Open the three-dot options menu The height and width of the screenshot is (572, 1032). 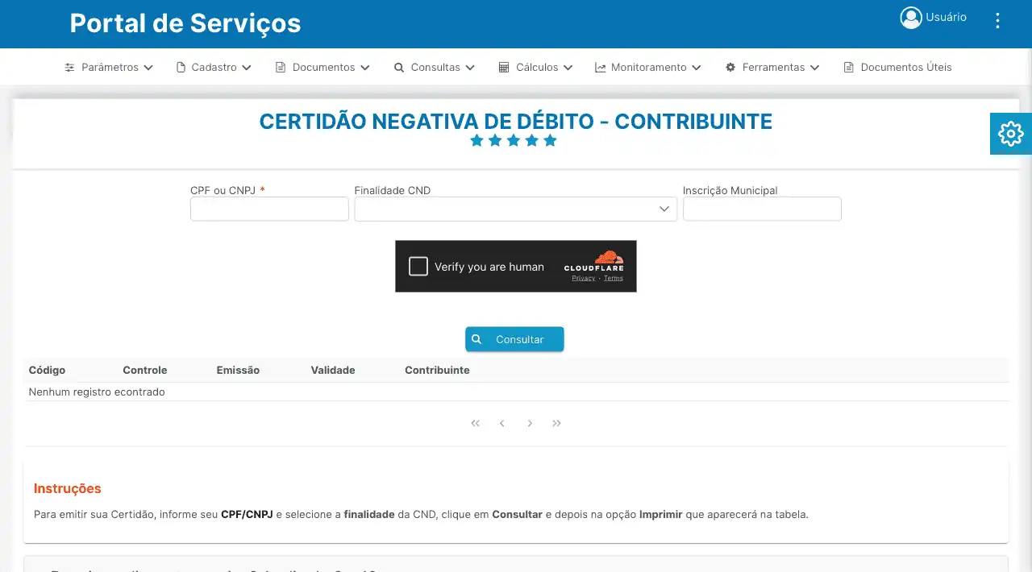click(x=997, y=21)
